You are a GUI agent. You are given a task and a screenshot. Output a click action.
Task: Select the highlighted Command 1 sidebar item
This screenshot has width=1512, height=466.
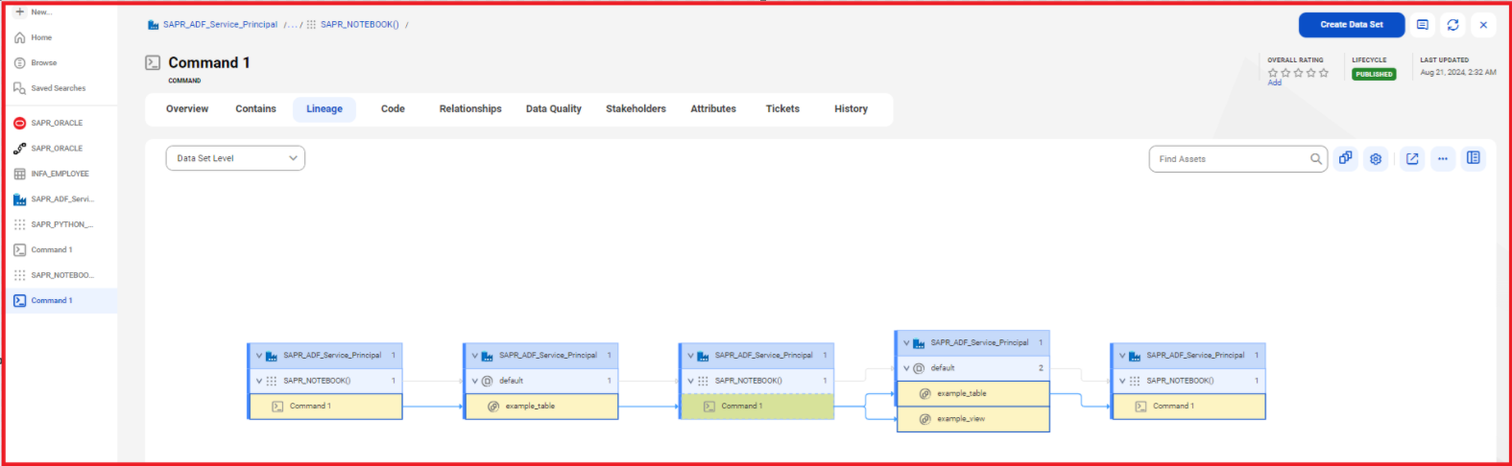60,300
